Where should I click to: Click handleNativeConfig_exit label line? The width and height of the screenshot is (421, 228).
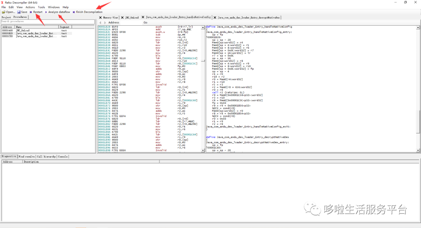pos(248,127)
